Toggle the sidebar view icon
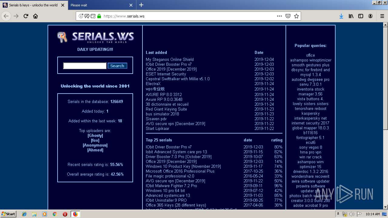Viewport: 388px width, 218px height. pos(361,16)
